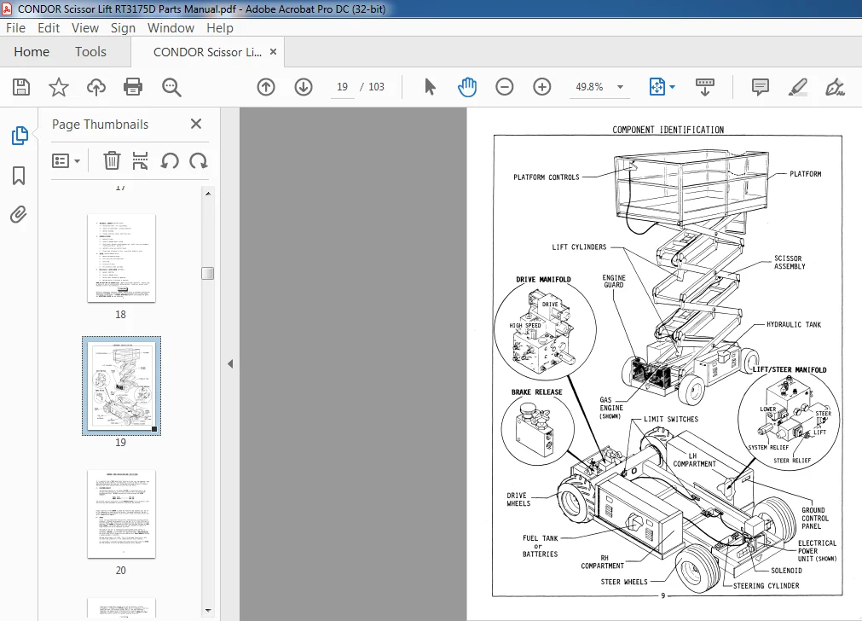Save the file using the floppy icon
The width and height of the screenshot is (862, 621).
(x=21, y=87)
